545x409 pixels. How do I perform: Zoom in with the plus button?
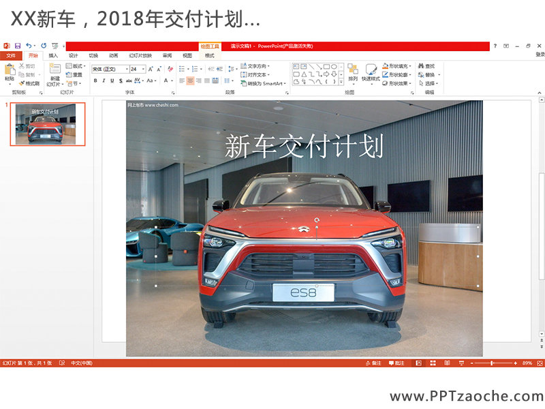click(x=516, y=363)
